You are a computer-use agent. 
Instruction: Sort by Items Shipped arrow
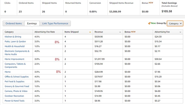coord(90,32)
